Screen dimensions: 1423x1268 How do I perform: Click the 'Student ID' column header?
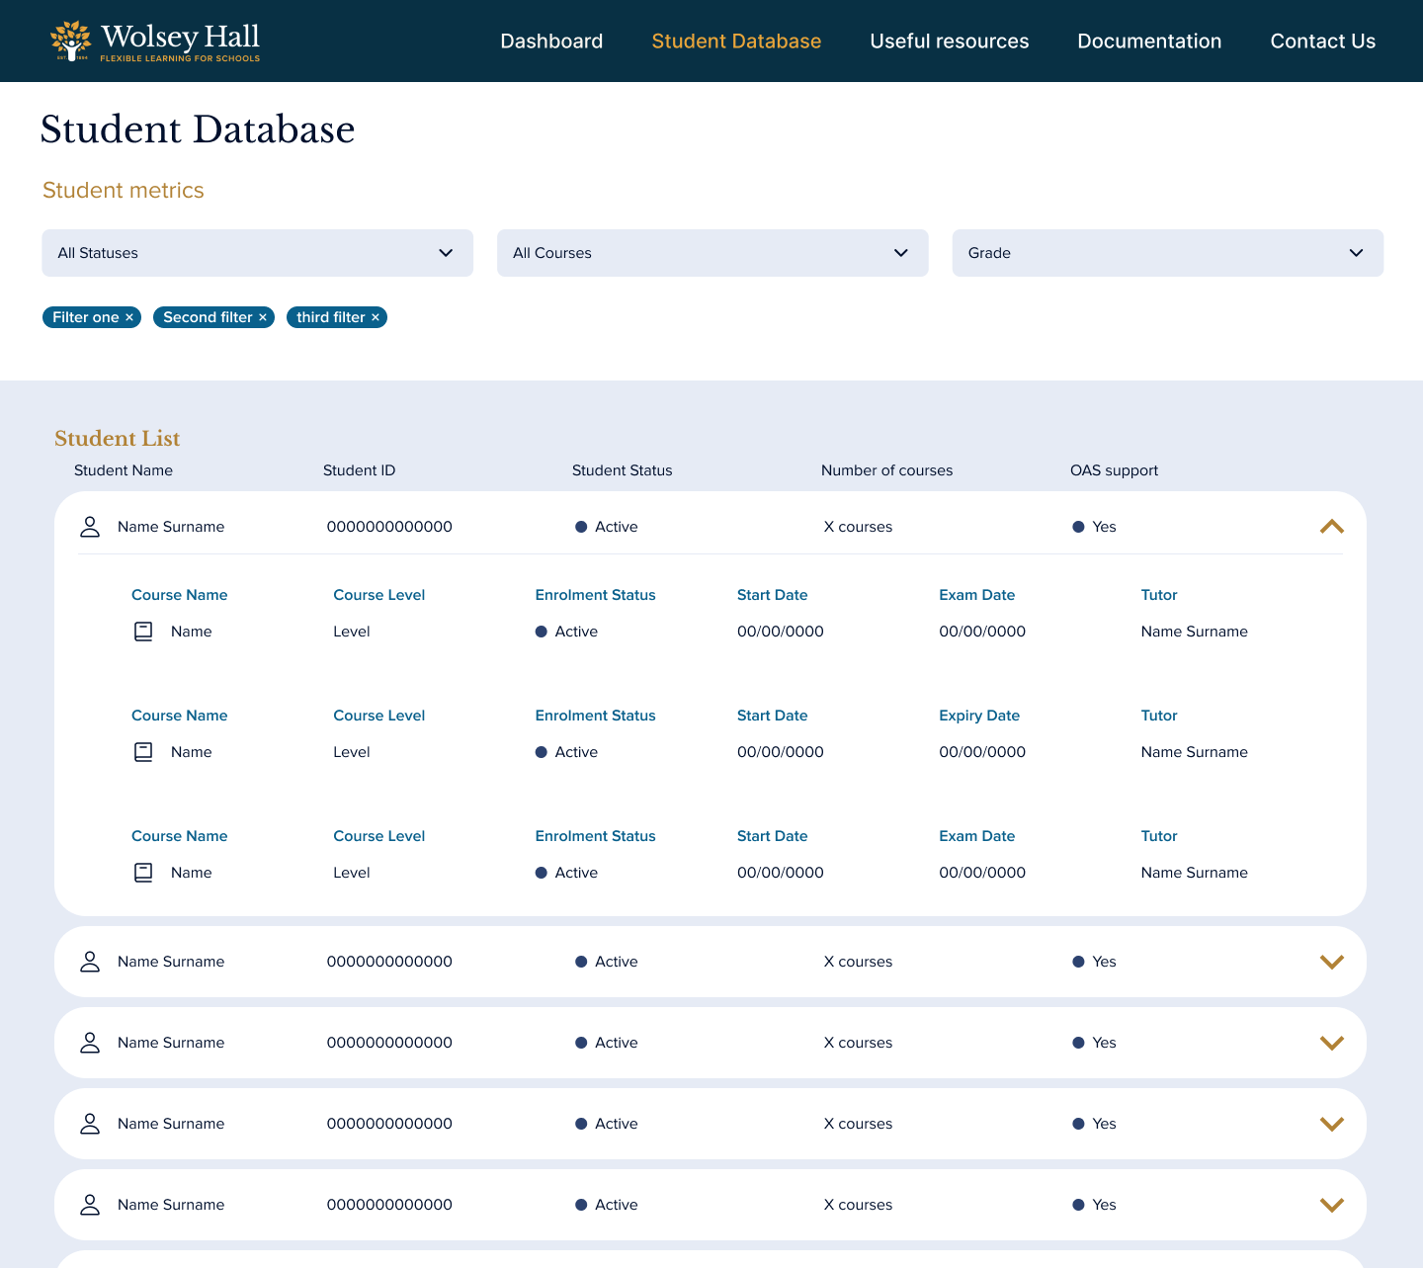[x=360, y=470]
